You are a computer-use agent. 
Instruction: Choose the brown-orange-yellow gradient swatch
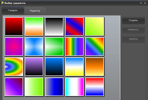click(94, 66)
